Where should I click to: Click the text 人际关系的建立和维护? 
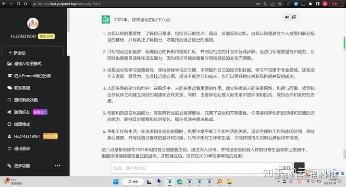[x=128, y=88]
